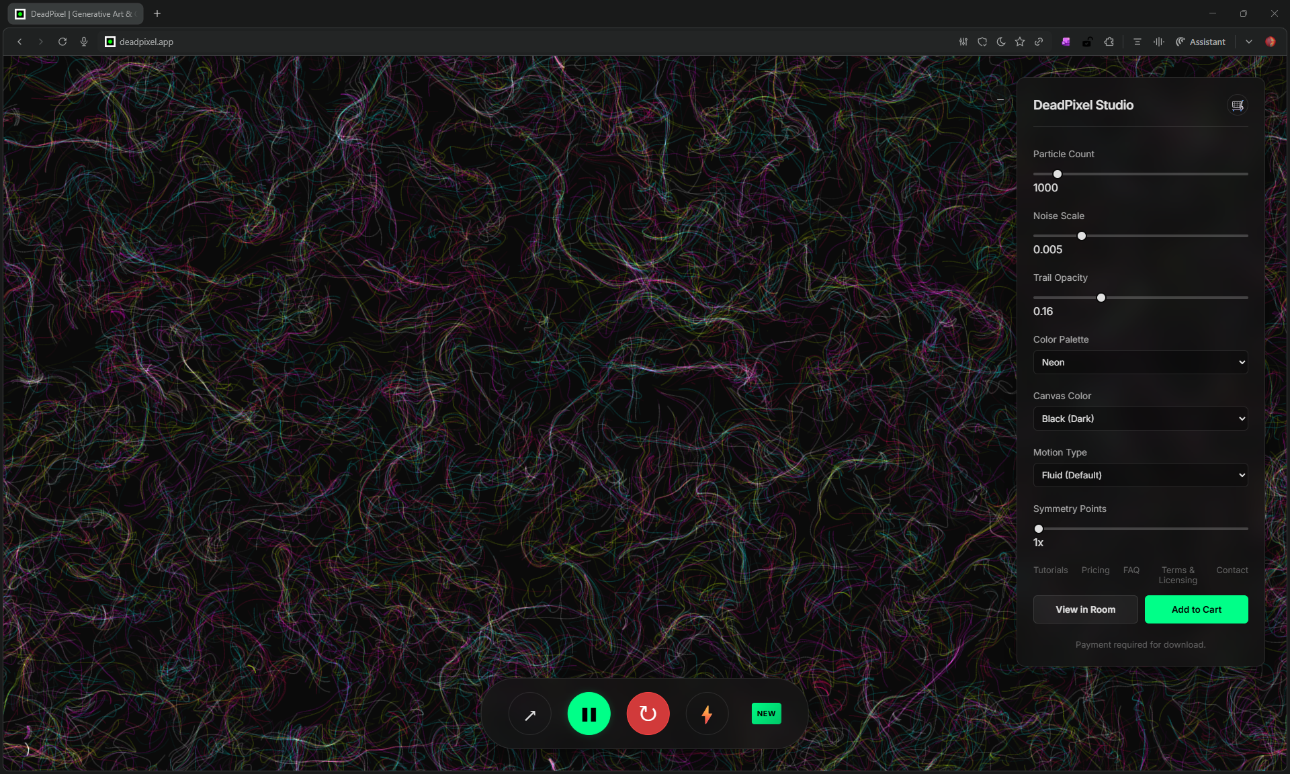Open the Pricing menu link

pos(1094,570)
